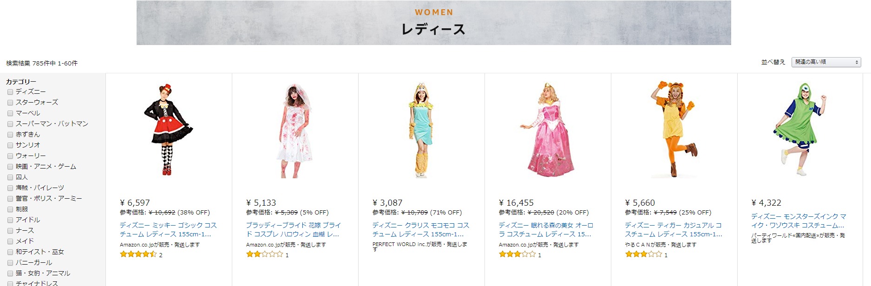871x286 pixels.
Task: Open the 並べ替え sort order dropdown
Action: pos(826,62)
